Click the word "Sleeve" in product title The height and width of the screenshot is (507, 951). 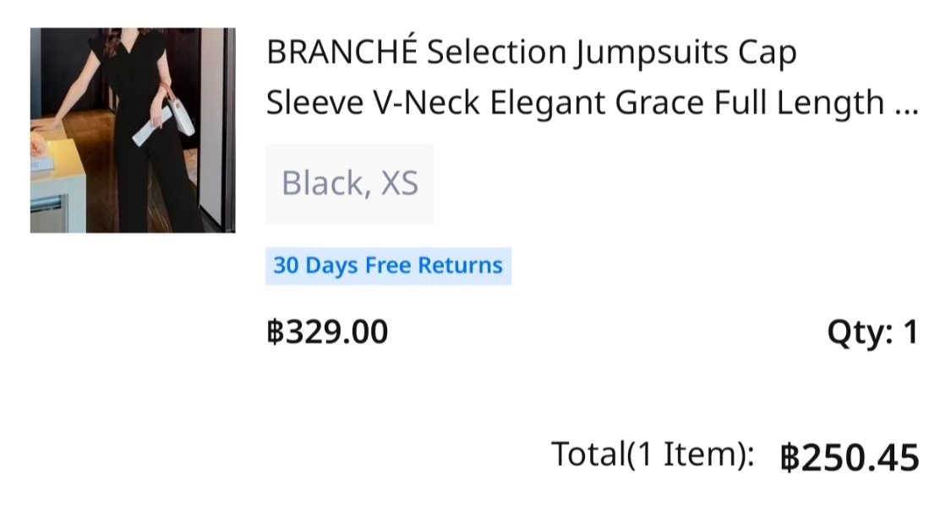313,104
